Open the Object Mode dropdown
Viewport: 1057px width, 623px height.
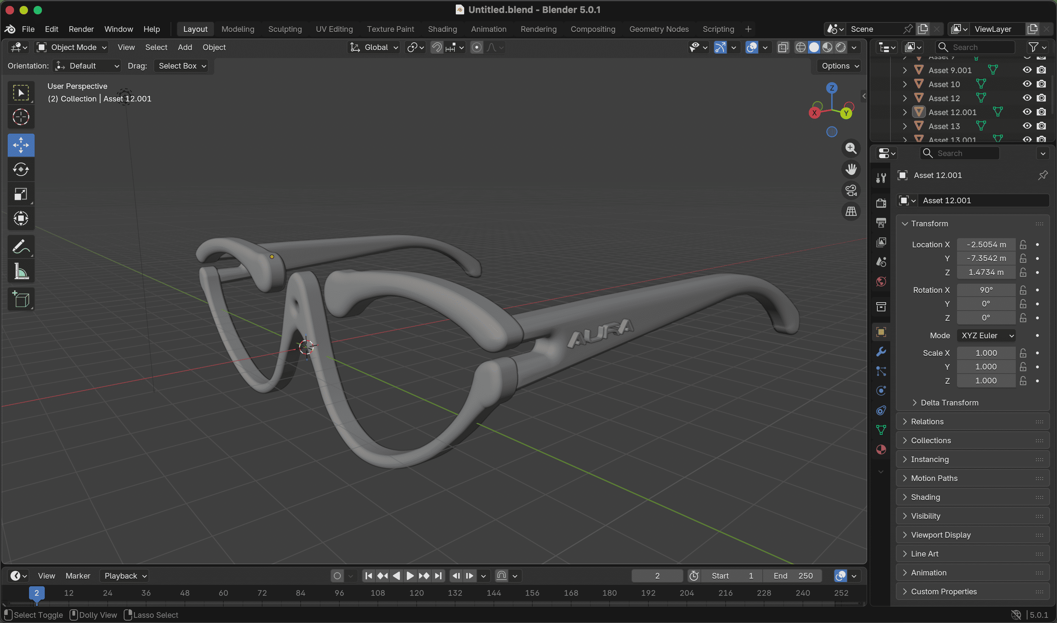click(72, 48)
